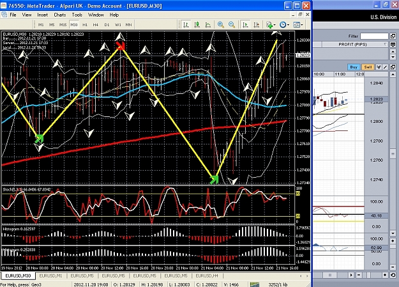Open the indicators list button
The image size is (399, 287).
click(x=269, y=25)
